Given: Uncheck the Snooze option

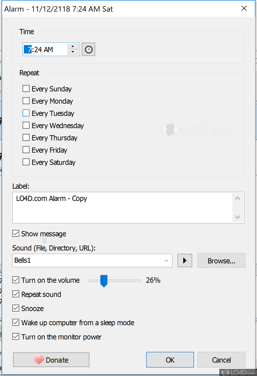Looking at the screenshot, I should (16, 308).
